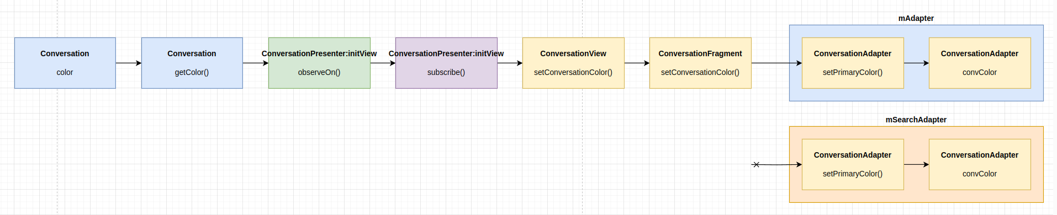Select convColor box inside mAdapter
Screen dimensions: 1057x215
(x=980, y=63)
